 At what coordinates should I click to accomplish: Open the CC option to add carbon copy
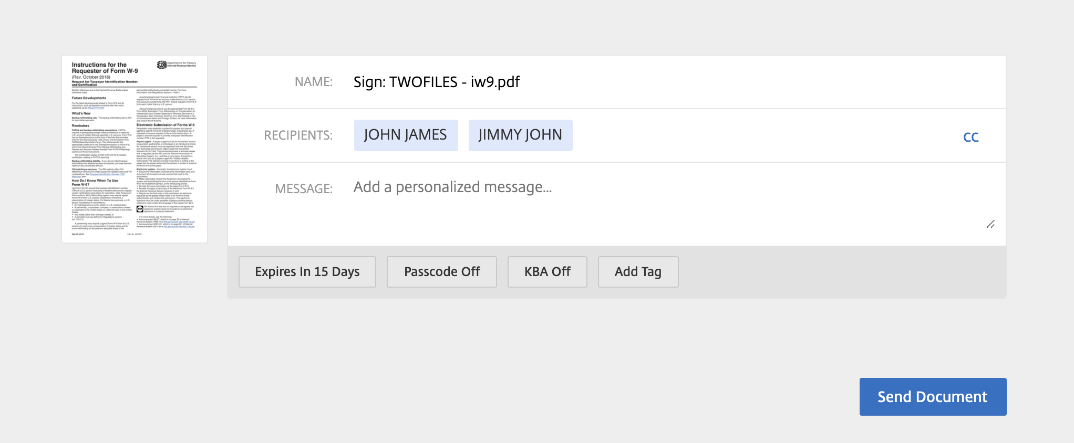pos(970,136)
